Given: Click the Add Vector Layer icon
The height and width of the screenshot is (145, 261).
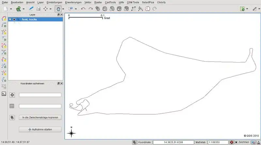Looking at the screenshot, I should [19, 9].
